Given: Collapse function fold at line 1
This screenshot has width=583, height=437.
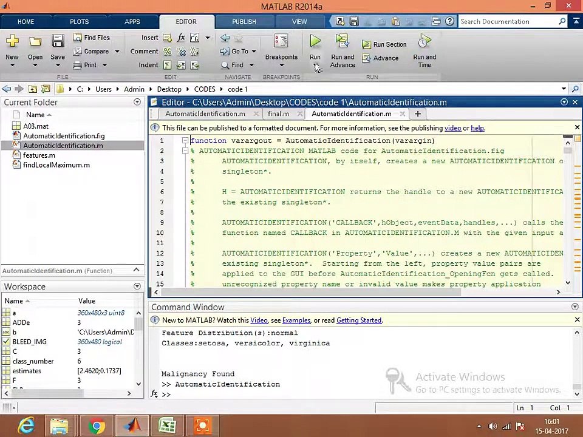Looking at the screenshot, I should pos(185,140).
